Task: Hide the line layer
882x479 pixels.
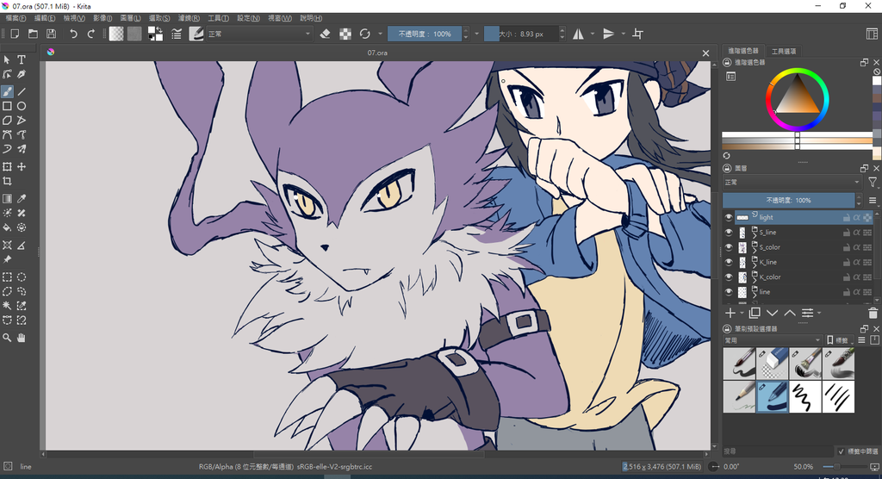Action: (729, 291)
